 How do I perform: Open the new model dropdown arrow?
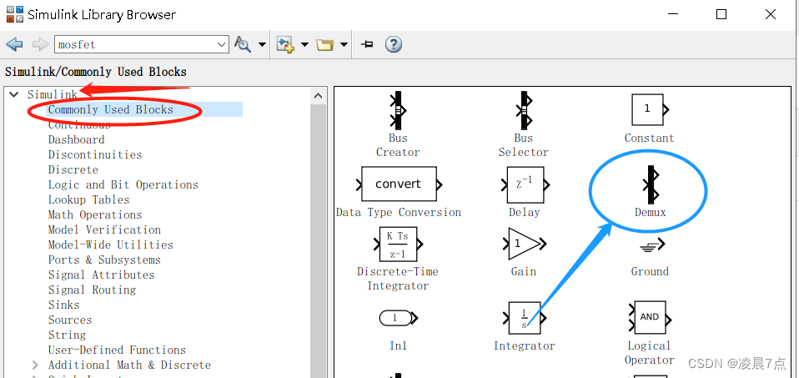(x=304, y=45)
